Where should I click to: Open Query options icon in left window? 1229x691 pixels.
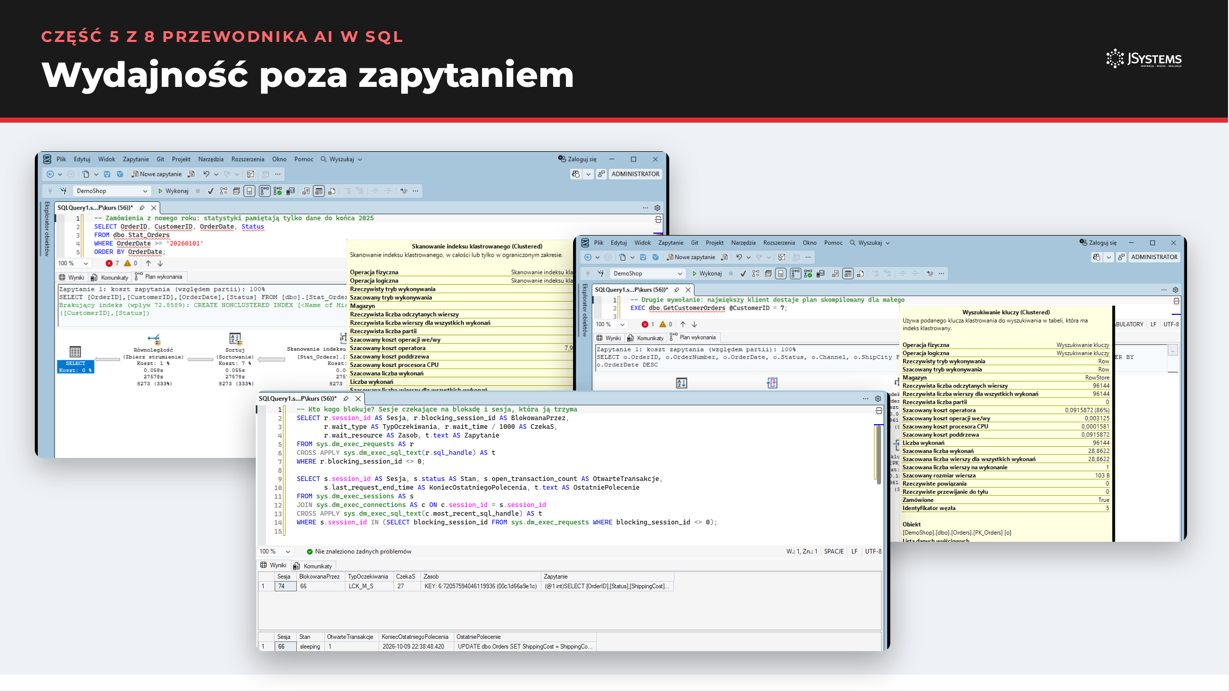[x=236, y=191]
